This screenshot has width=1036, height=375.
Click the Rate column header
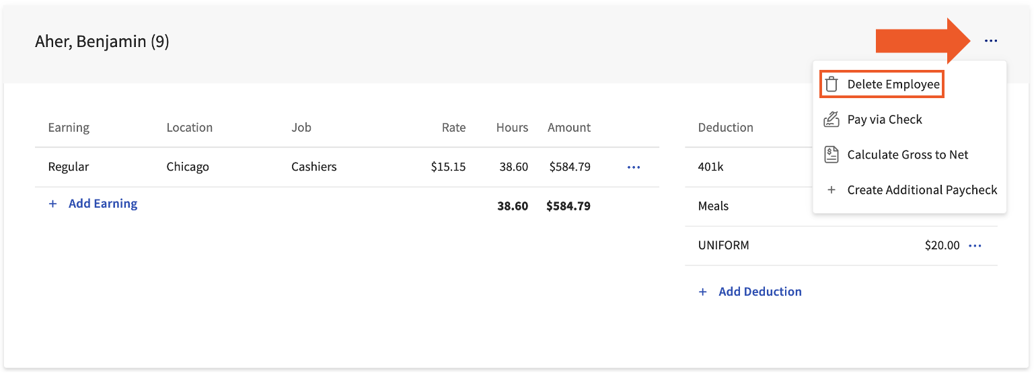click(454, 128)
